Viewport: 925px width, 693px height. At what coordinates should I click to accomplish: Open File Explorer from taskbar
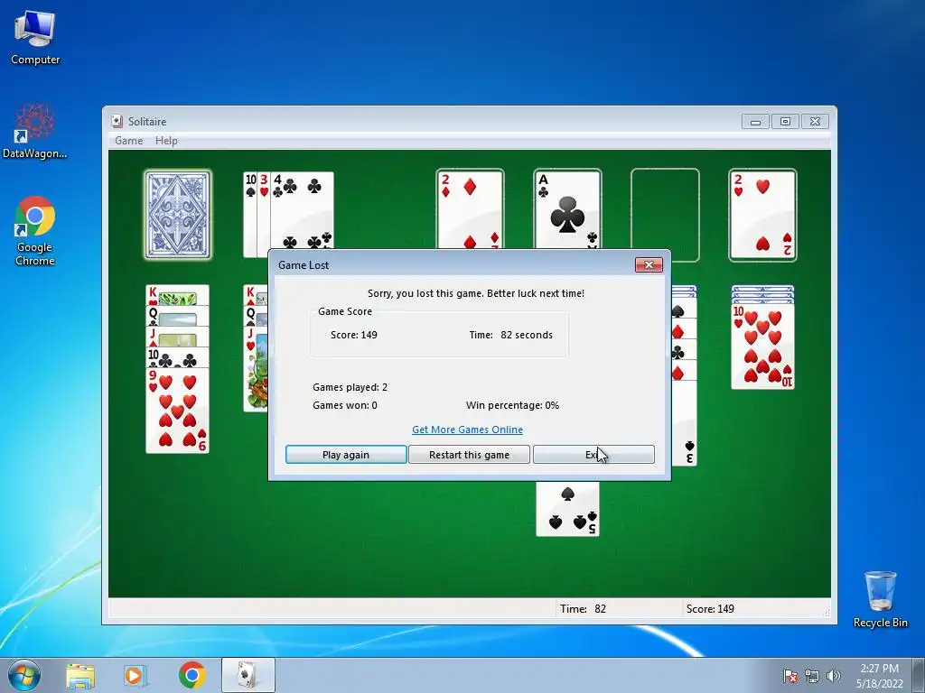79,675
